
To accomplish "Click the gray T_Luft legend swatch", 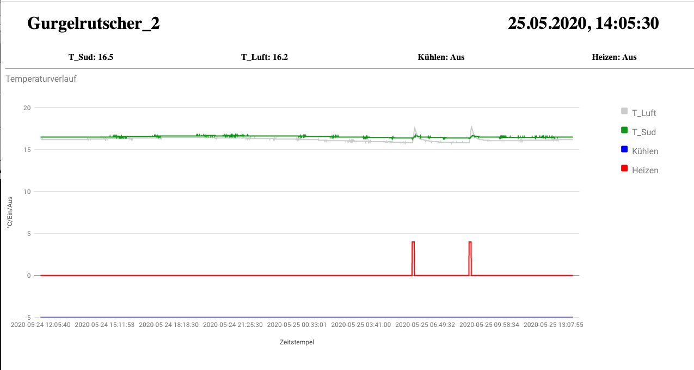I will pyautogui.click(x=624, y=111).
